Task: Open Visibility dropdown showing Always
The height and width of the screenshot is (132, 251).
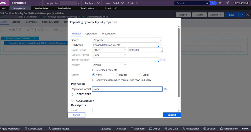Action: click(109, 65)
